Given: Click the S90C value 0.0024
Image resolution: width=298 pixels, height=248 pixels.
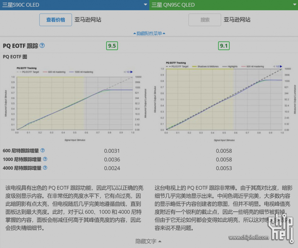Looking at the screenshot, I should (112, 168).
